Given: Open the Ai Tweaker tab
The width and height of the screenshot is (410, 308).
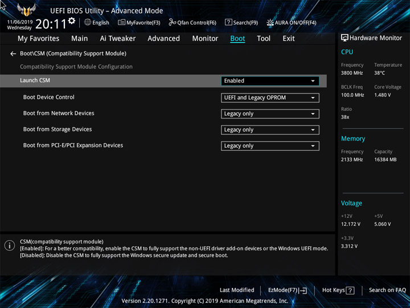Looking at the screenshot, I should 118,39.
